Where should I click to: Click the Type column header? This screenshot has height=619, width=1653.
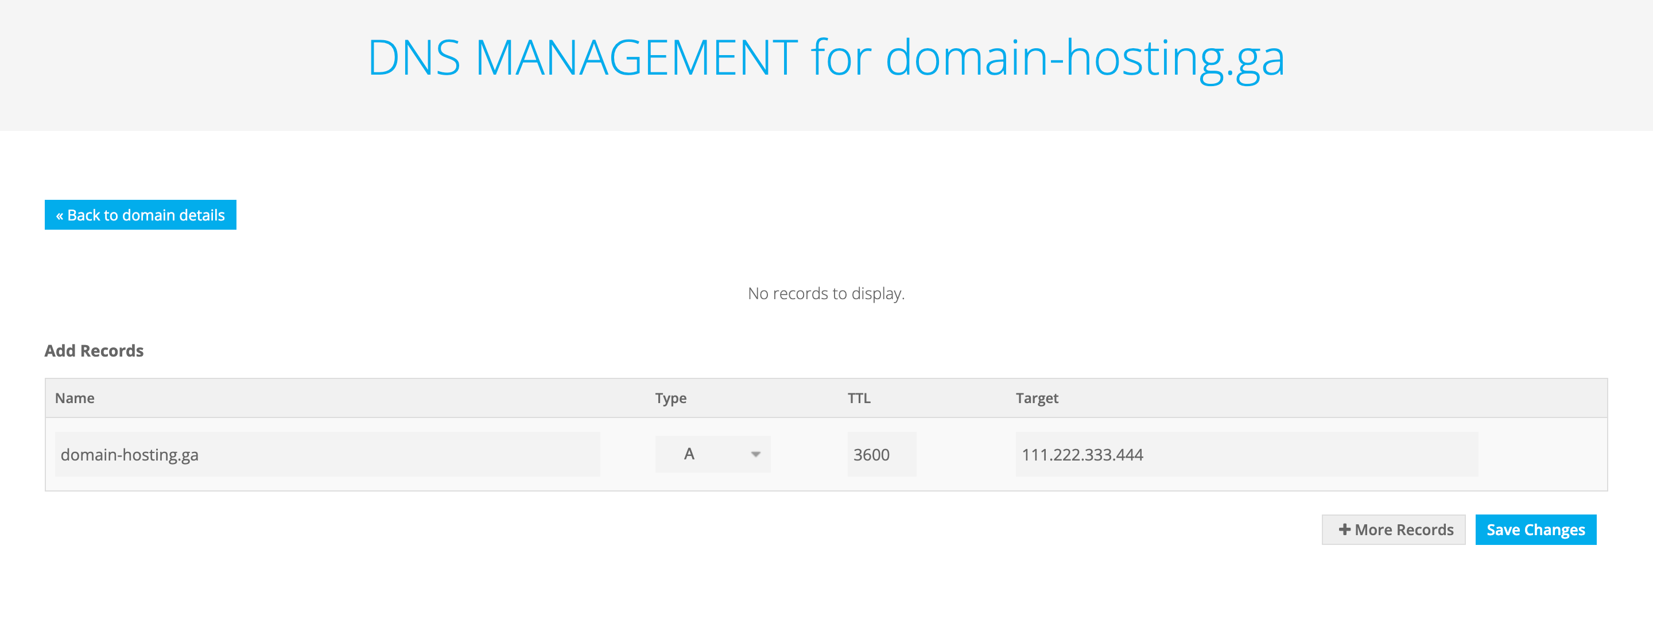(670, 398)
